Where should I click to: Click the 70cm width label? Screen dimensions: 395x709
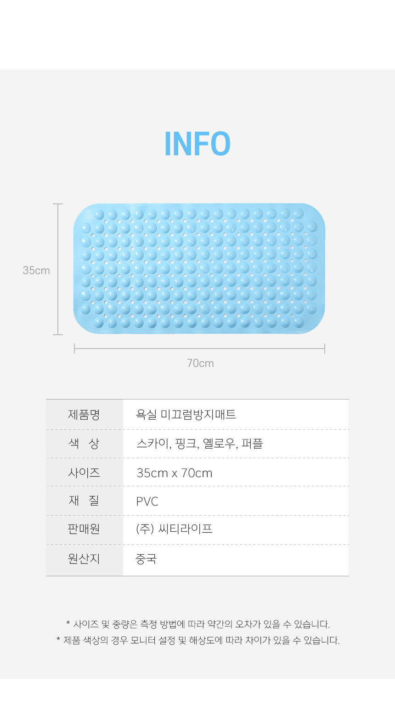pos(200,363)
